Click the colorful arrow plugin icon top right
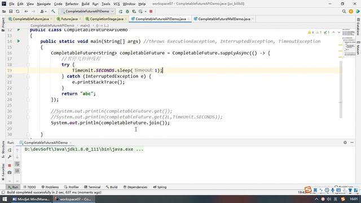Screen dimensions: 361x203 [x=358, y=11]
